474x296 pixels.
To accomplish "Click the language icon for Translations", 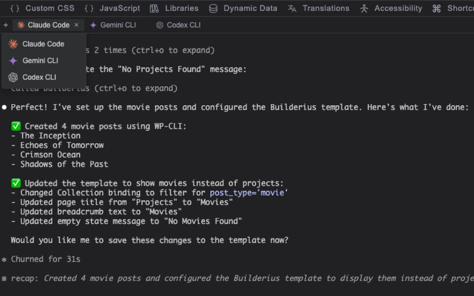I will tap(292, 9).
